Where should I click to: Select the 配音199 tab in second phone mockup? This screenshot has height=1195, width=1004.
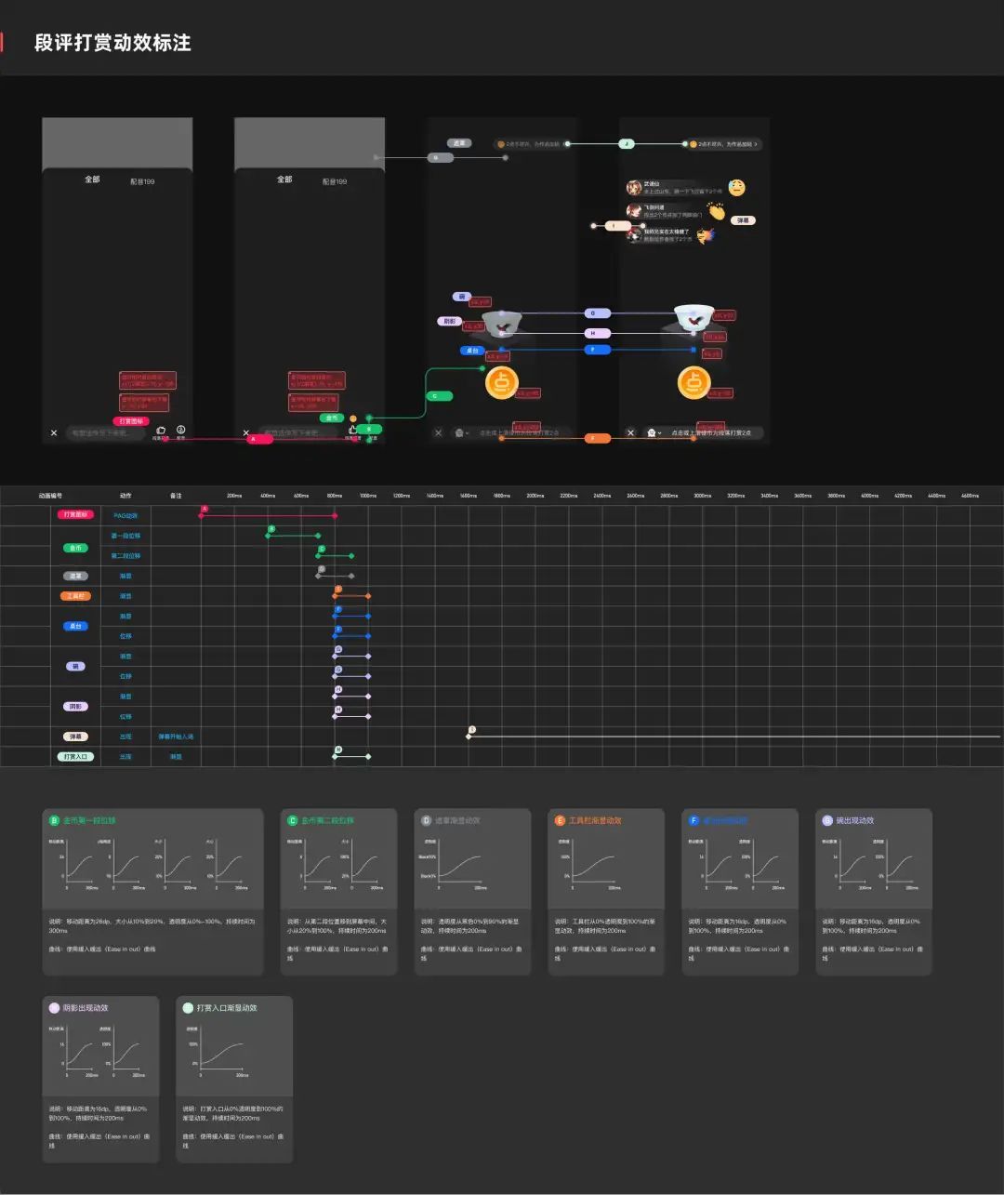point(335,181)
